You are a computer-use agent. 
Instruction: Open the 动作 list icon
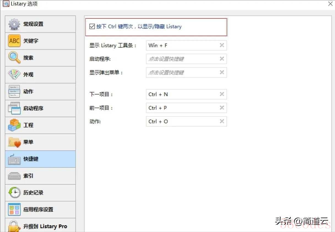[14, 92]
